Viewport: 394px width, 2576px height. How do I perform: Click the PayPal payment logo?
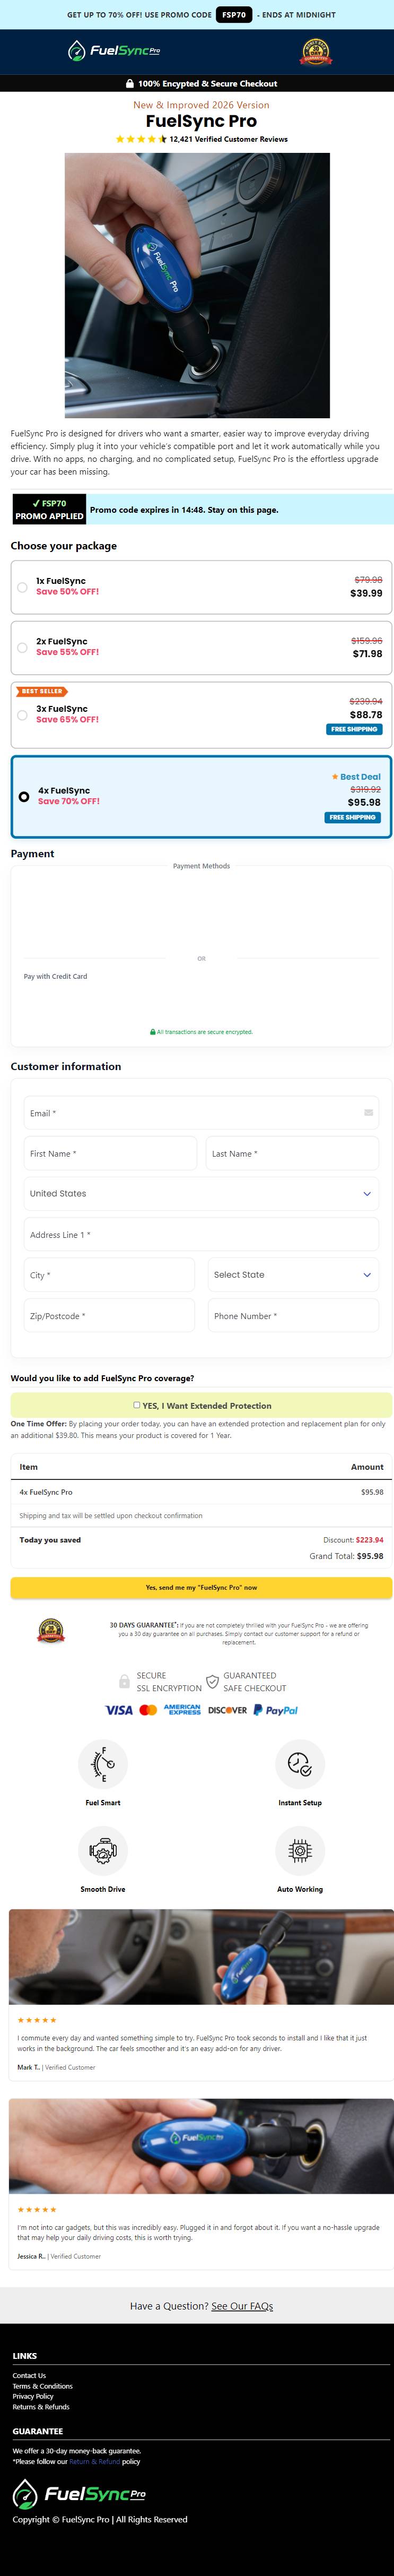[x=276, y=1710]
